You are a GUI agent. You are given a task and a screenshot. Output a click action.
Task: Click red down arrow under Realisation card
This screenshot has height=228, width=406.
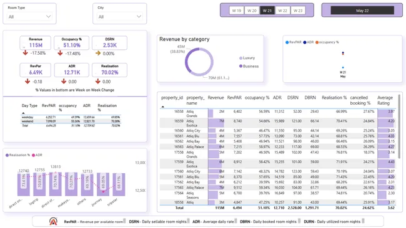(x=97, y=82)
